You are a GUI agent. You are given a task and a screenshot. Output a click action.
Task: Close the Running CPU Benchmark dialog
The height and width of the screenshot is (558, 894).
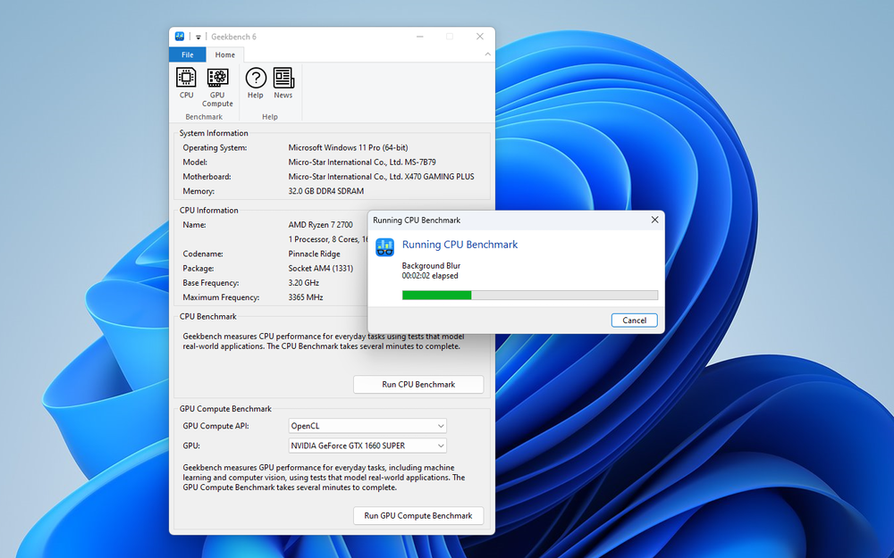[x=654, y=220]
